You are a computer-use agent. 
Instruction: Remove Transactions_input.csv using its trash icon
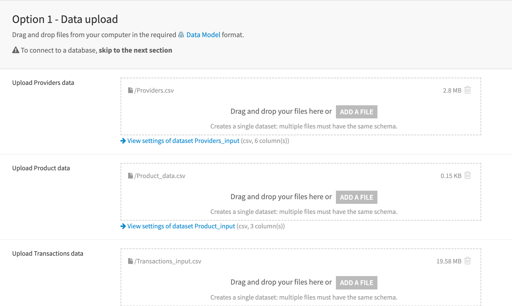467,261
